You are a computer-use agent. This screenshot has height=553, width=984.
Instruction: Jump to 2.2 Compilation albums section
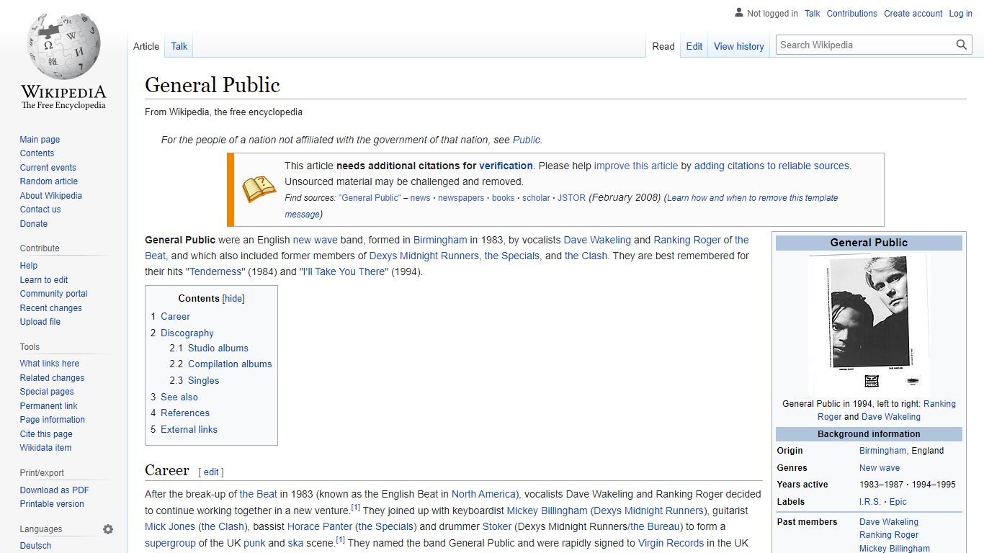(220, 364)
